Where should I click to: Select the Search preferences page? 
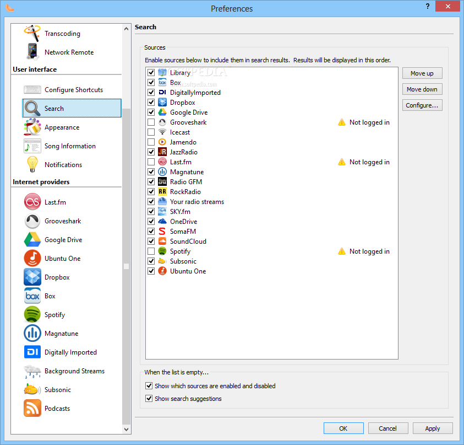point(72,108)
